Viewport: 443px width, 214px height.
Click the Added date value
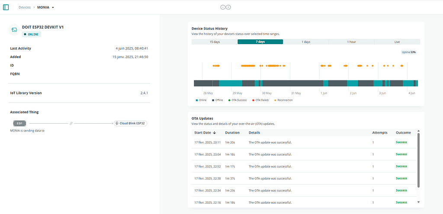(x=130, y=57)
